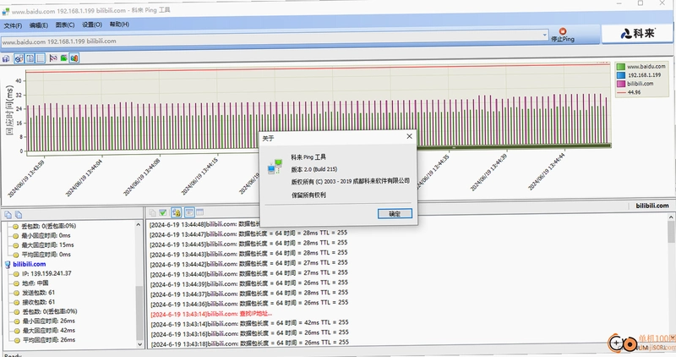676x357 pixels.
Task: Switch chart to green area graph icon
Action: click(x=64, y=58)
